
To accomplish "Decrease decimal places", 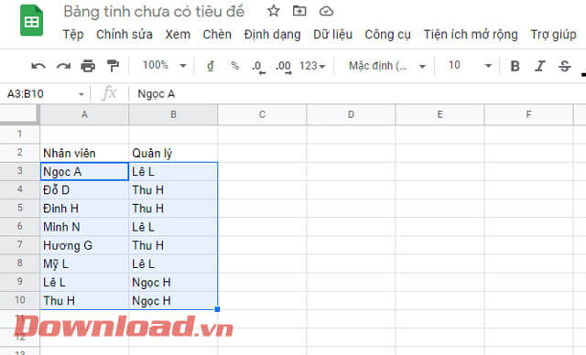I will (258, 67).
